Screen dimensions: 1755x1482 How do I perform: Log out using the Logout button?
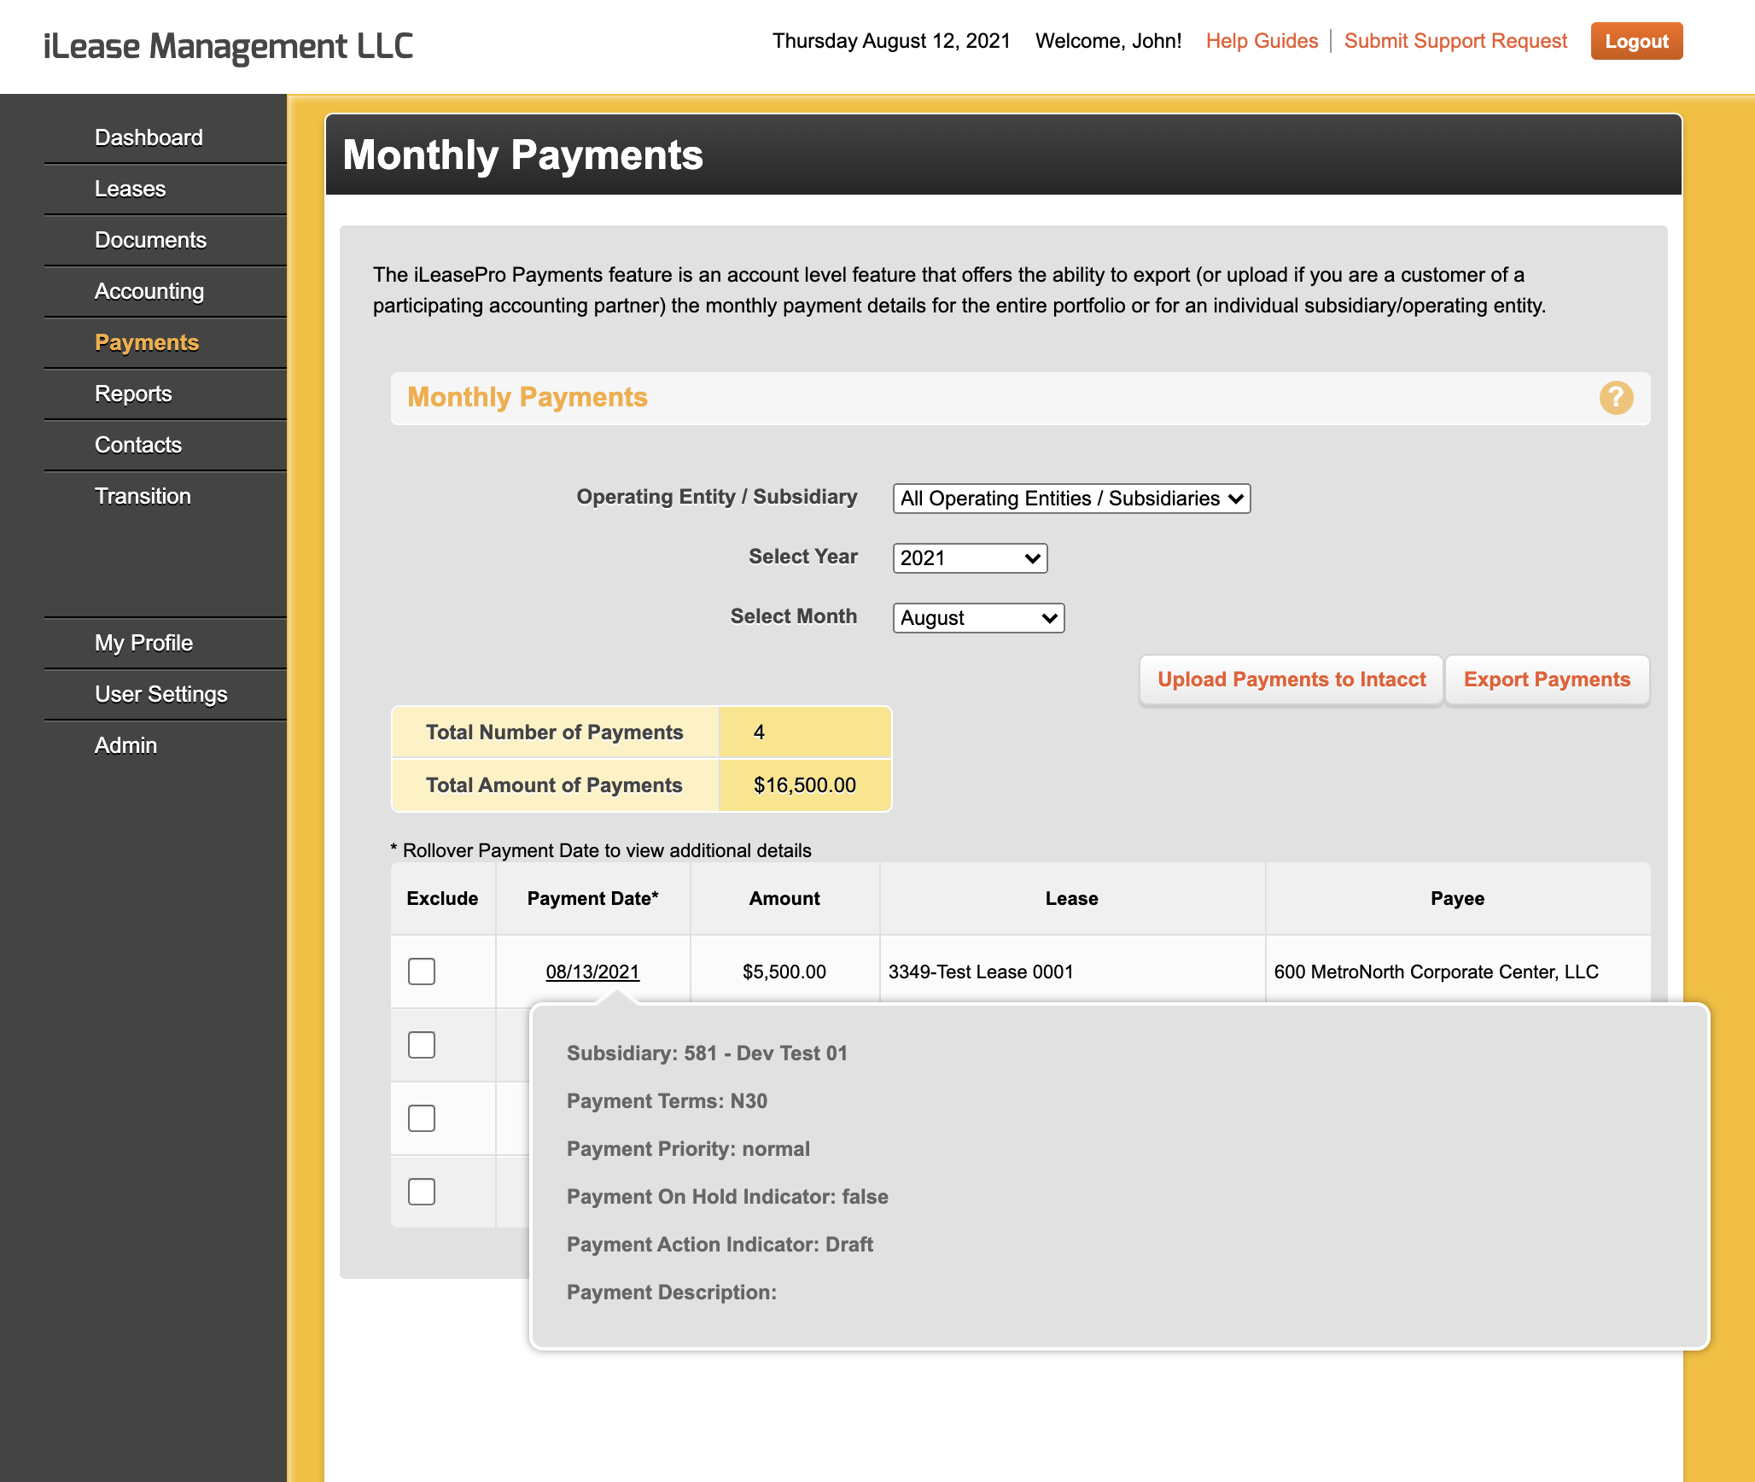(1635, 40)
